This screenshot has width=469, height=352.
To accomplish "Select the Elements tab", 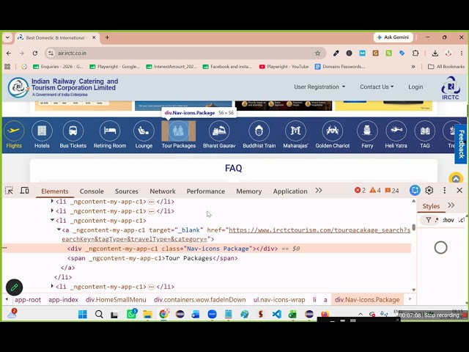I will [55, 191].
